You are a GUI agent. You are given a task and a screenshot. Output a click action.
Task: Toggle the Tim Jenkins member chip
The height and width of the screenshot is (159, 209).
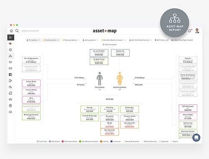click(33, 40)
